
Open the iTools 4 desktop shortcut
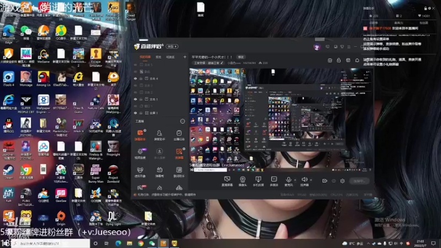(8, 79)
